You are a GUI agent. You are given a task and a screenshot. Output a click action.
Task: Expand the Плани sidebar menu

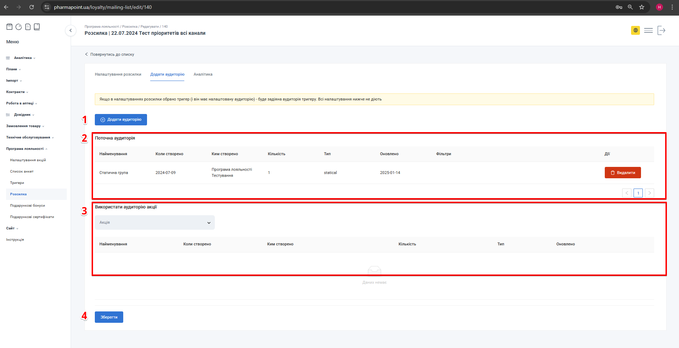13,69
